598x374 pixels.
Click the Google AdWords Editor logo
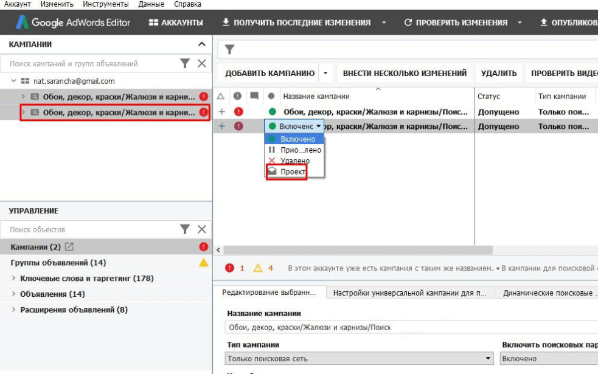pyautogui.click(x=73, y=23)
